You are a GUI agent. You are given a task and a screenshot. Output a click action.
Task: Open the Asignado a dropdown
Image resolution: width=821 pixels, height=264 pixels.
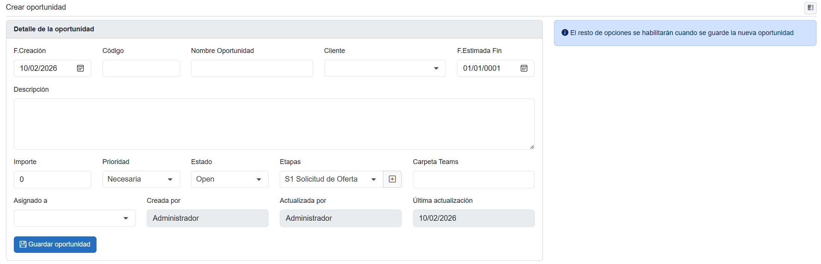[74, 218]
